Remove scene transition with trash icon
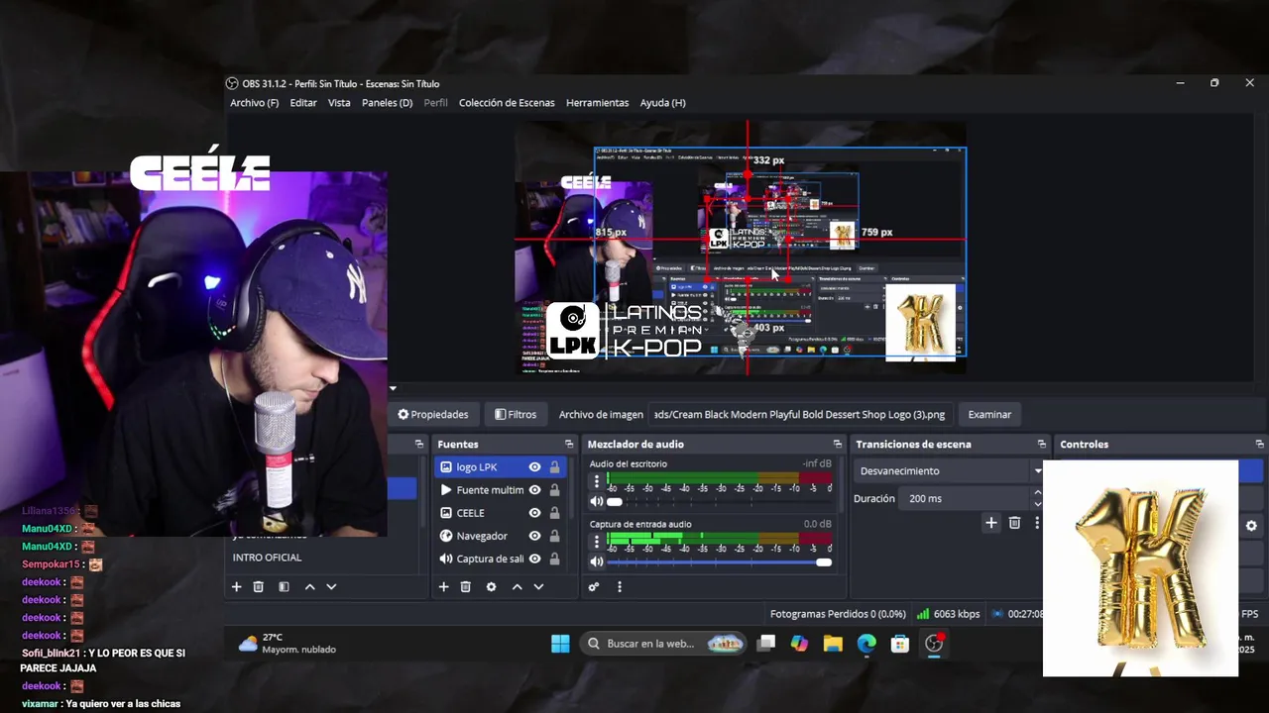Screen dimensions: 1269x713 1014,523
